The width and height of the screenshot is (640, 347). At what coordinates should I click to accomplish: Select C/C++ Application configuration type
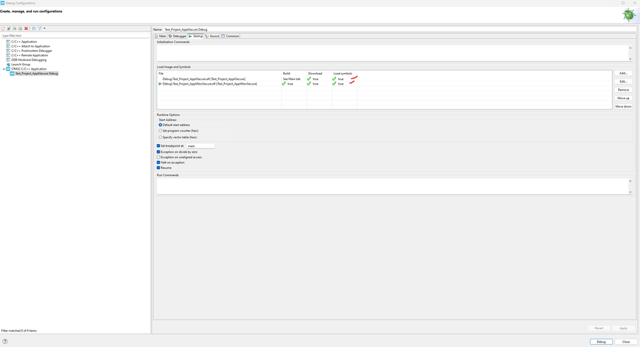(x=24, y=42)
